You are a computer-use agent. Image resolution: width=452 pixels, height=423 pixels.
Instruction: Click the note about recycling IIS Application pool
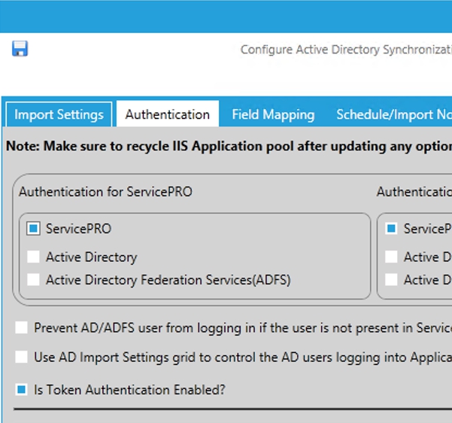pos(229,146)
